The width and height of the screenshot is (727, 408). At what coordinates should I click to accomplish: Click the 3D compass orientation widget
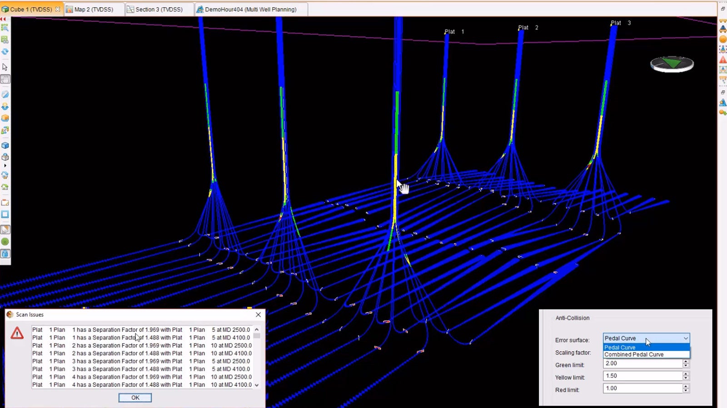coord(672,64)
